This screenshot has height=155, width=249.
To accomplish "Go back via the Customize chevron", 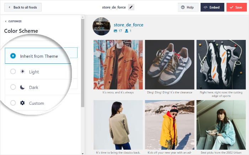I will (x=6, y=21).
